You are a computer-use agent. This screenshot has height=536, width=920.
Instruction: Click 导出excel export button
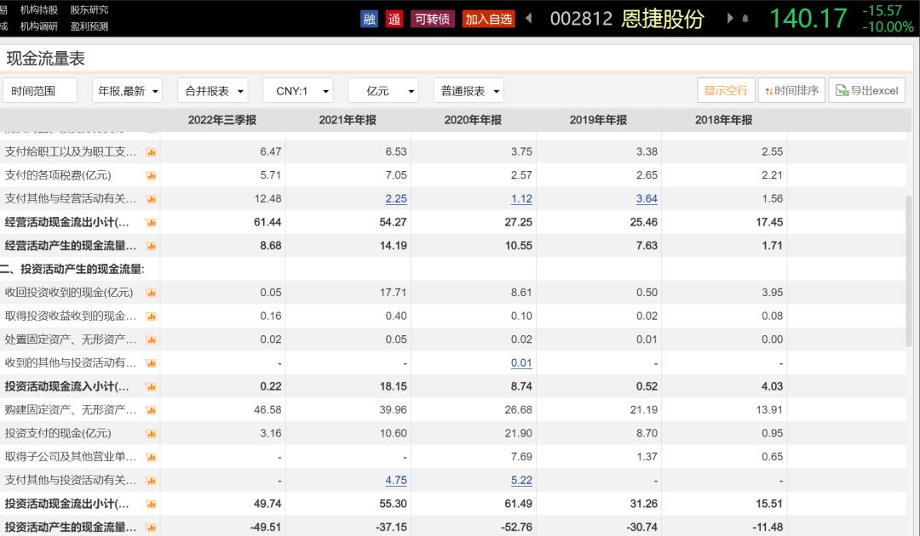tap(866, 91)
